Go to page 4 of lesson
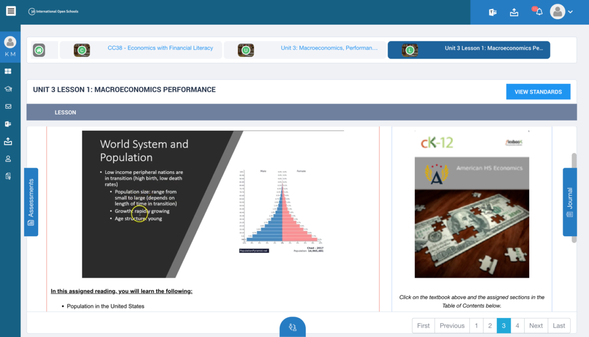589x337 pixels. tap(517, 325)
